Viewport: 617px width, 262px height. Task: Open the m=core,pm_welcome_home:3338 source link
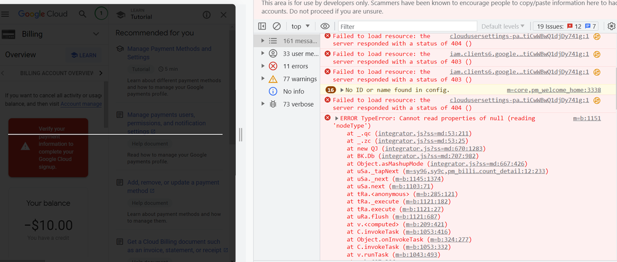click(x=554, y=90)
